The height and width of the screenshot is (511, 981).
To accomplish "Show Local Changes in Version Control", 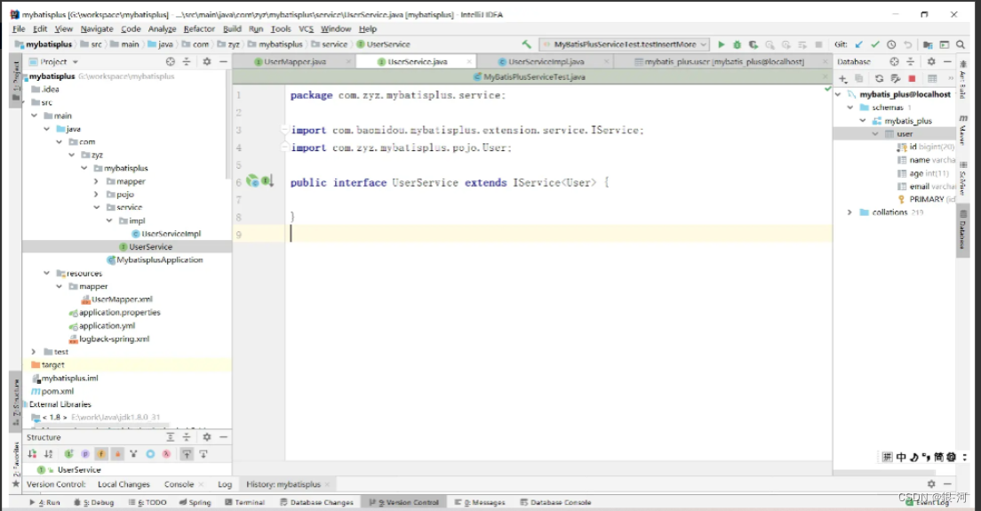I will (x=124, y=484).
